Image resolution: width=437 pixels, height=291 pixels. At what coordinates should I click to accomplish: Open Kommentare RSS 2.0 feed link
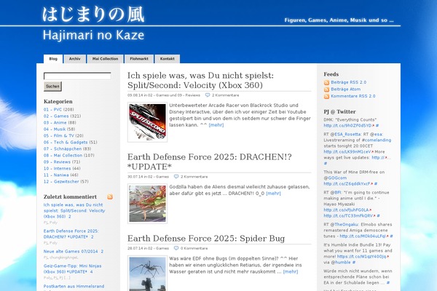[x=353, y=96]
